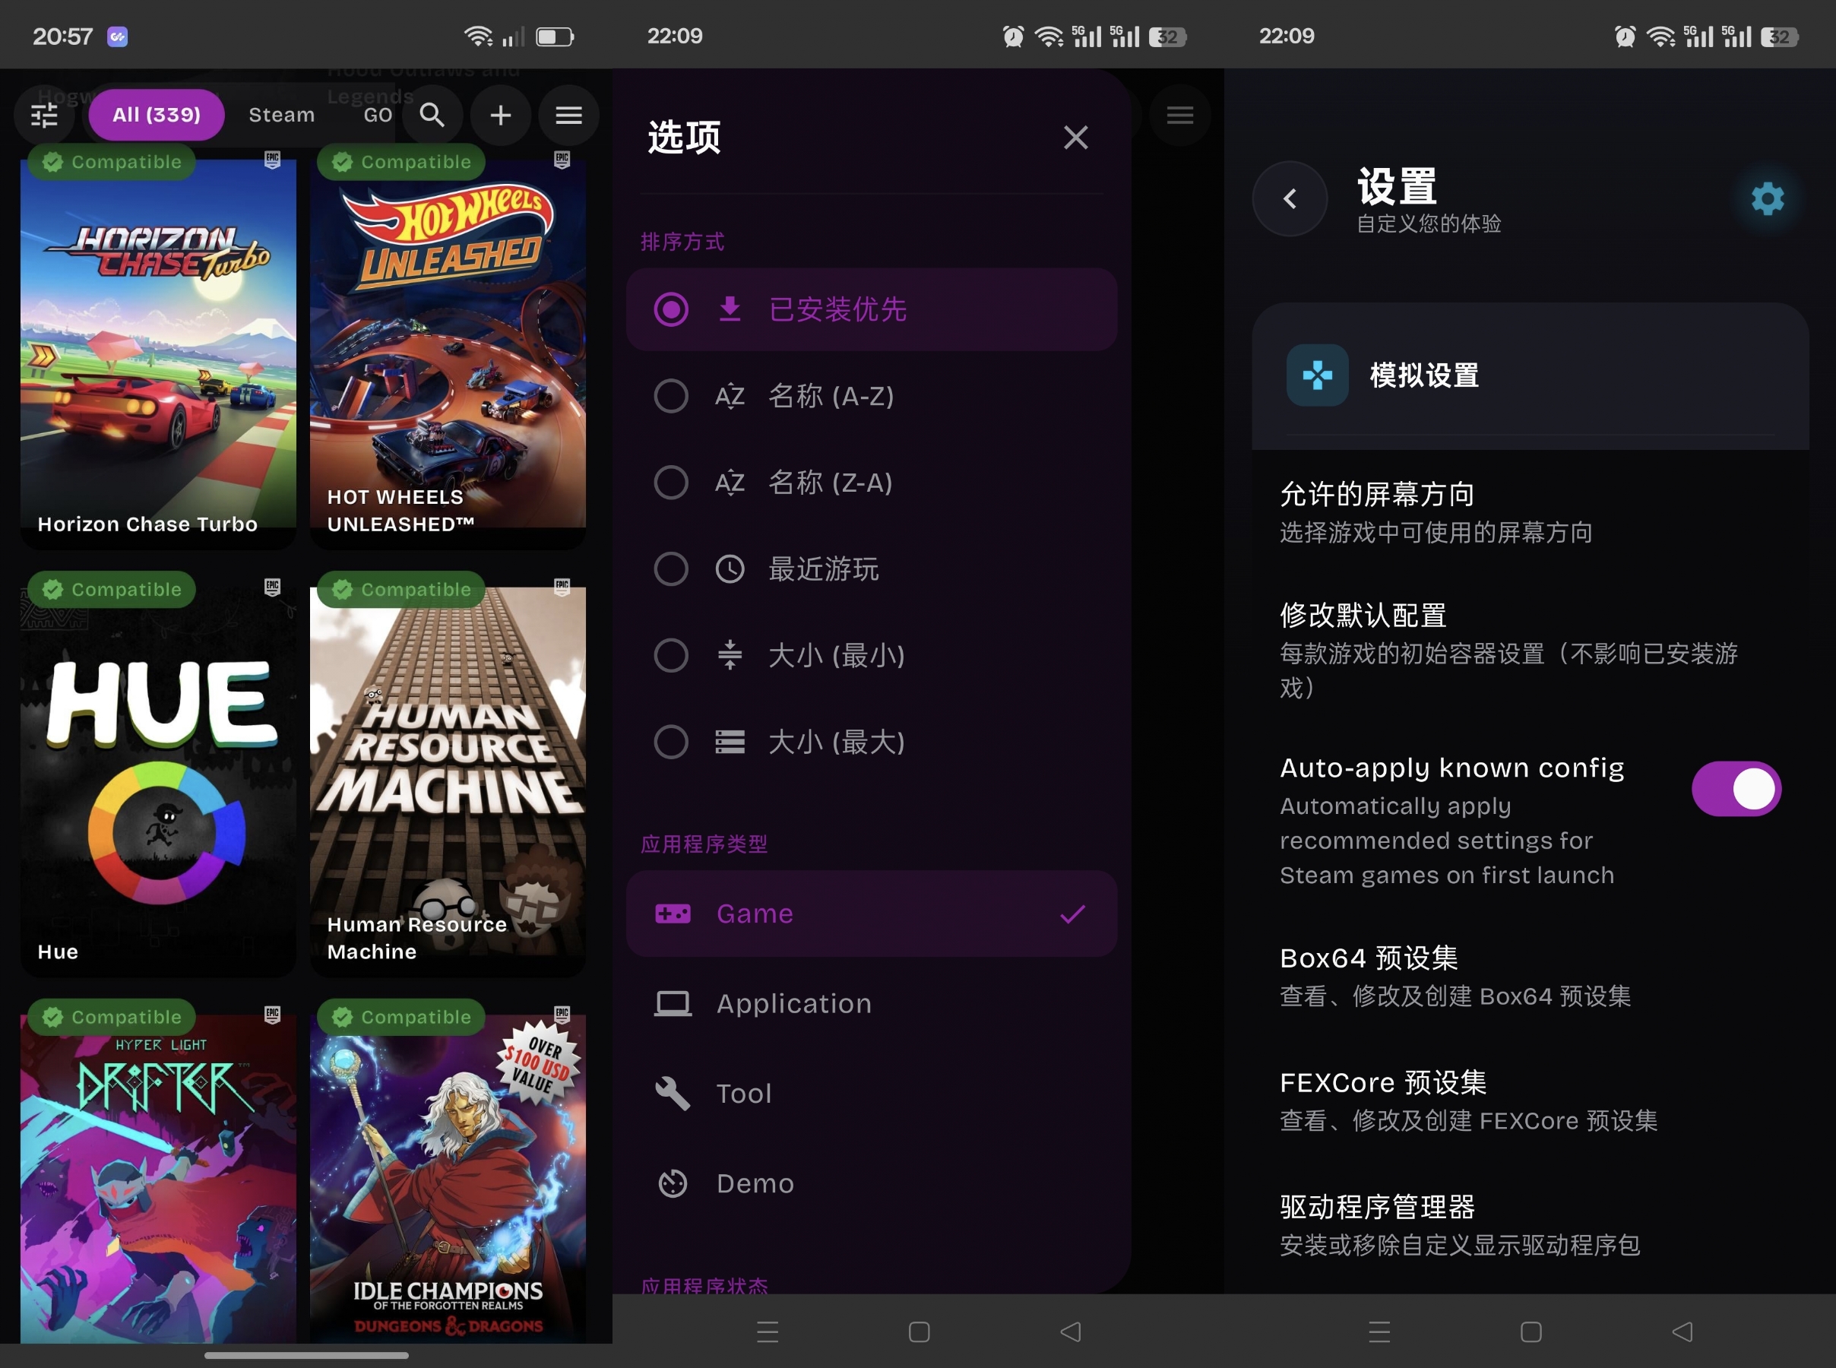Choose 大小 (最大) sort radio button

pyautogui.click(x=671, y=742)
